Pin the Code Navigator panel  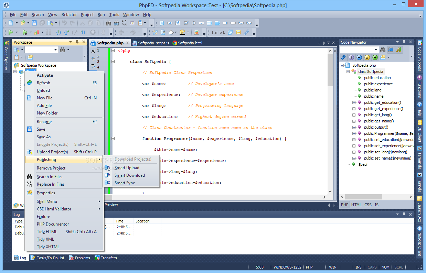[404, 42]
